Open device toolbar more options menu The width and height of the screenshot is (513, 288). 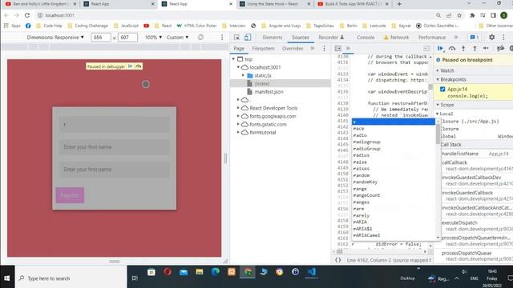coord(222,38)
